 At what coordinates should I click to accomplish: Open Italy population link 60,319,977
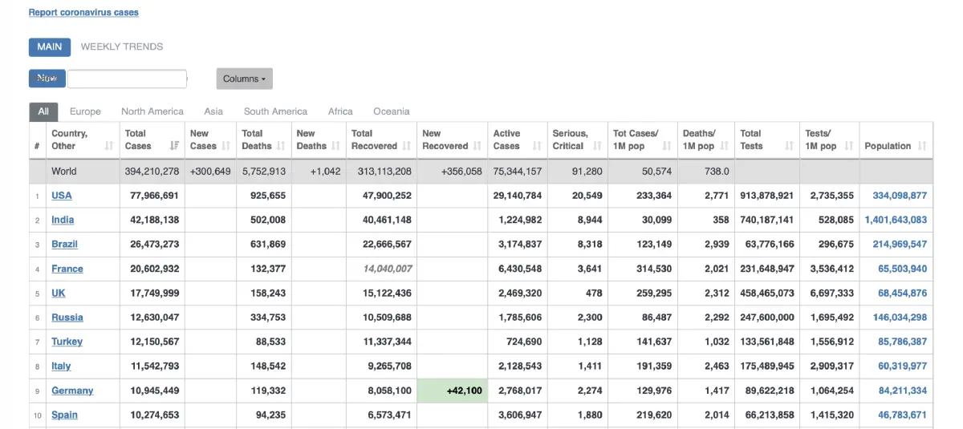pyautogui.click(x=903, y=366)
